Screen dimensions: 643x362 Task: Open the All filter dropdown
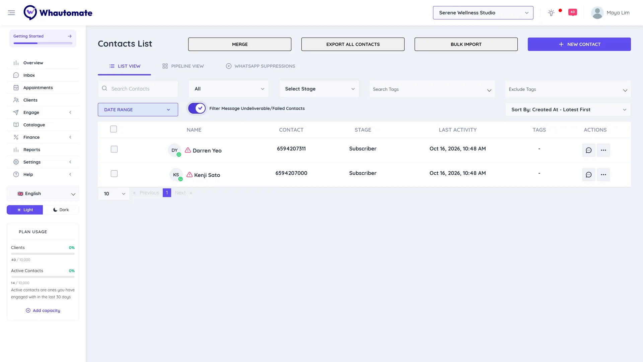click(x=228, y=89)
